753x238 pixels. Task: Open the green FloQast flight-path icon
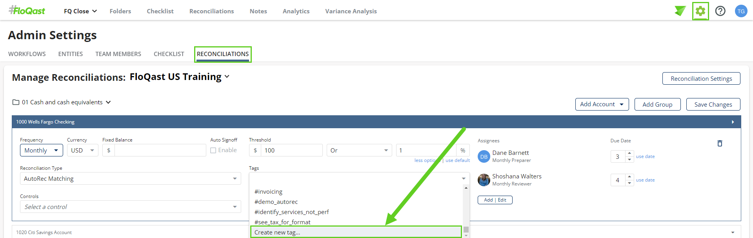pos(680,11)
